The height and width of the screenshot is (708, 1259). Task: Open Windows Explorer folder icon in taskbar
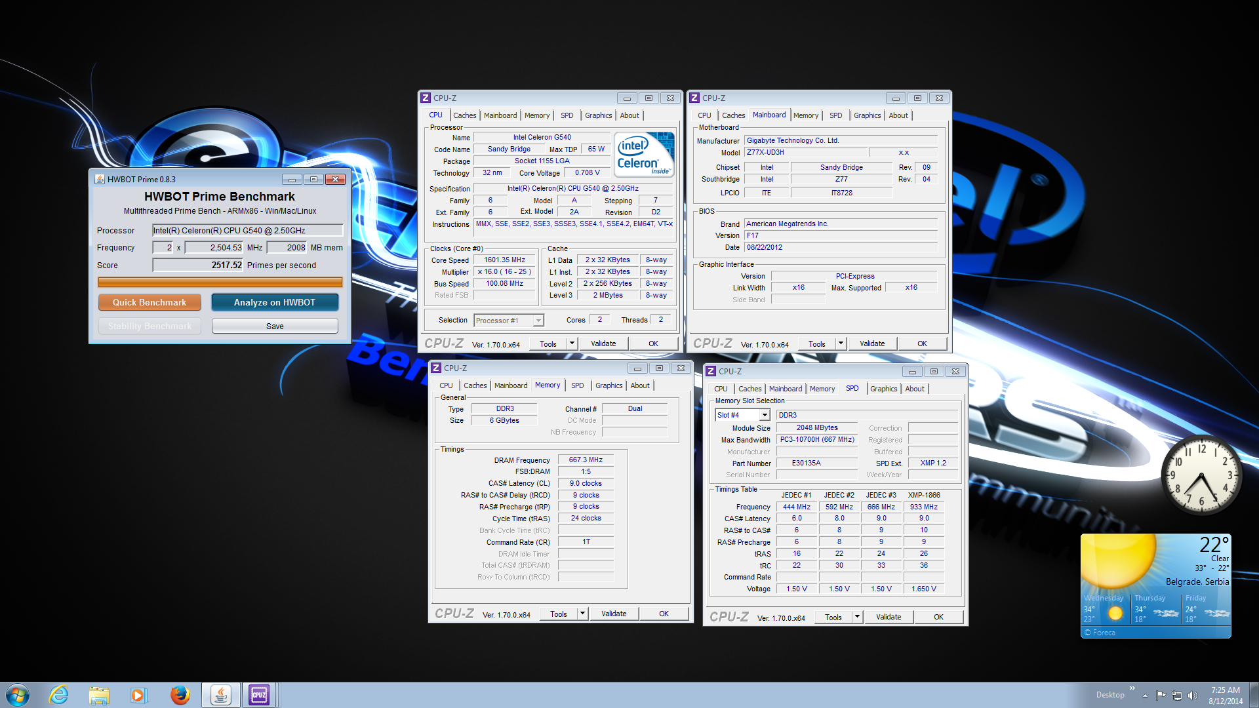point(99,695)
